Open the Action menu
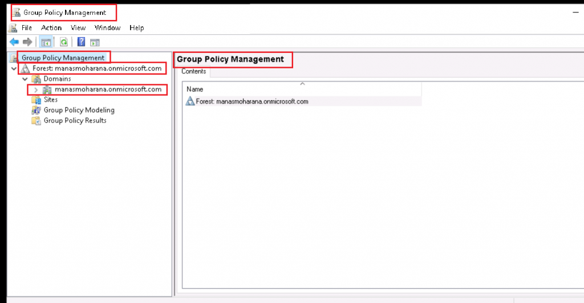 click(51, 27)
